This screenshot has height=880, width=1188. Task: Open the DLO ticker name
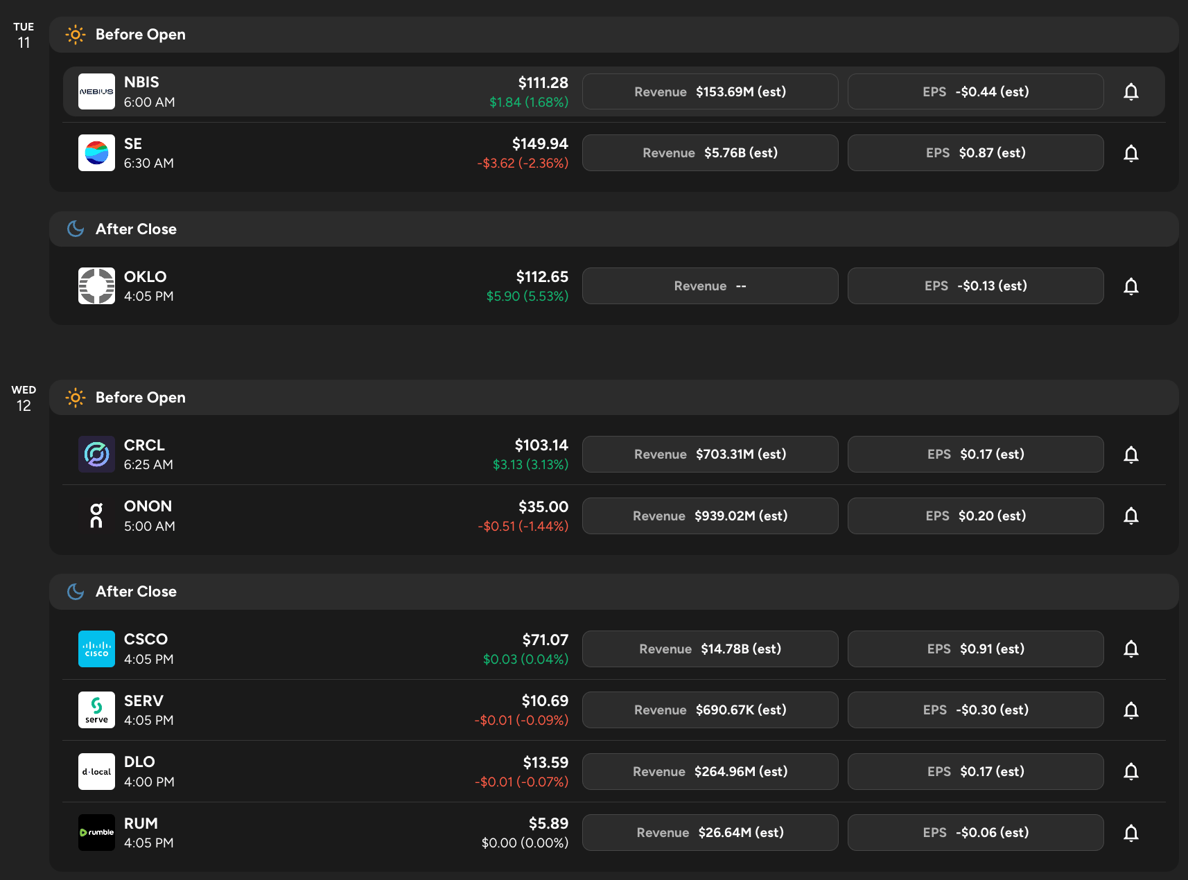139,762
